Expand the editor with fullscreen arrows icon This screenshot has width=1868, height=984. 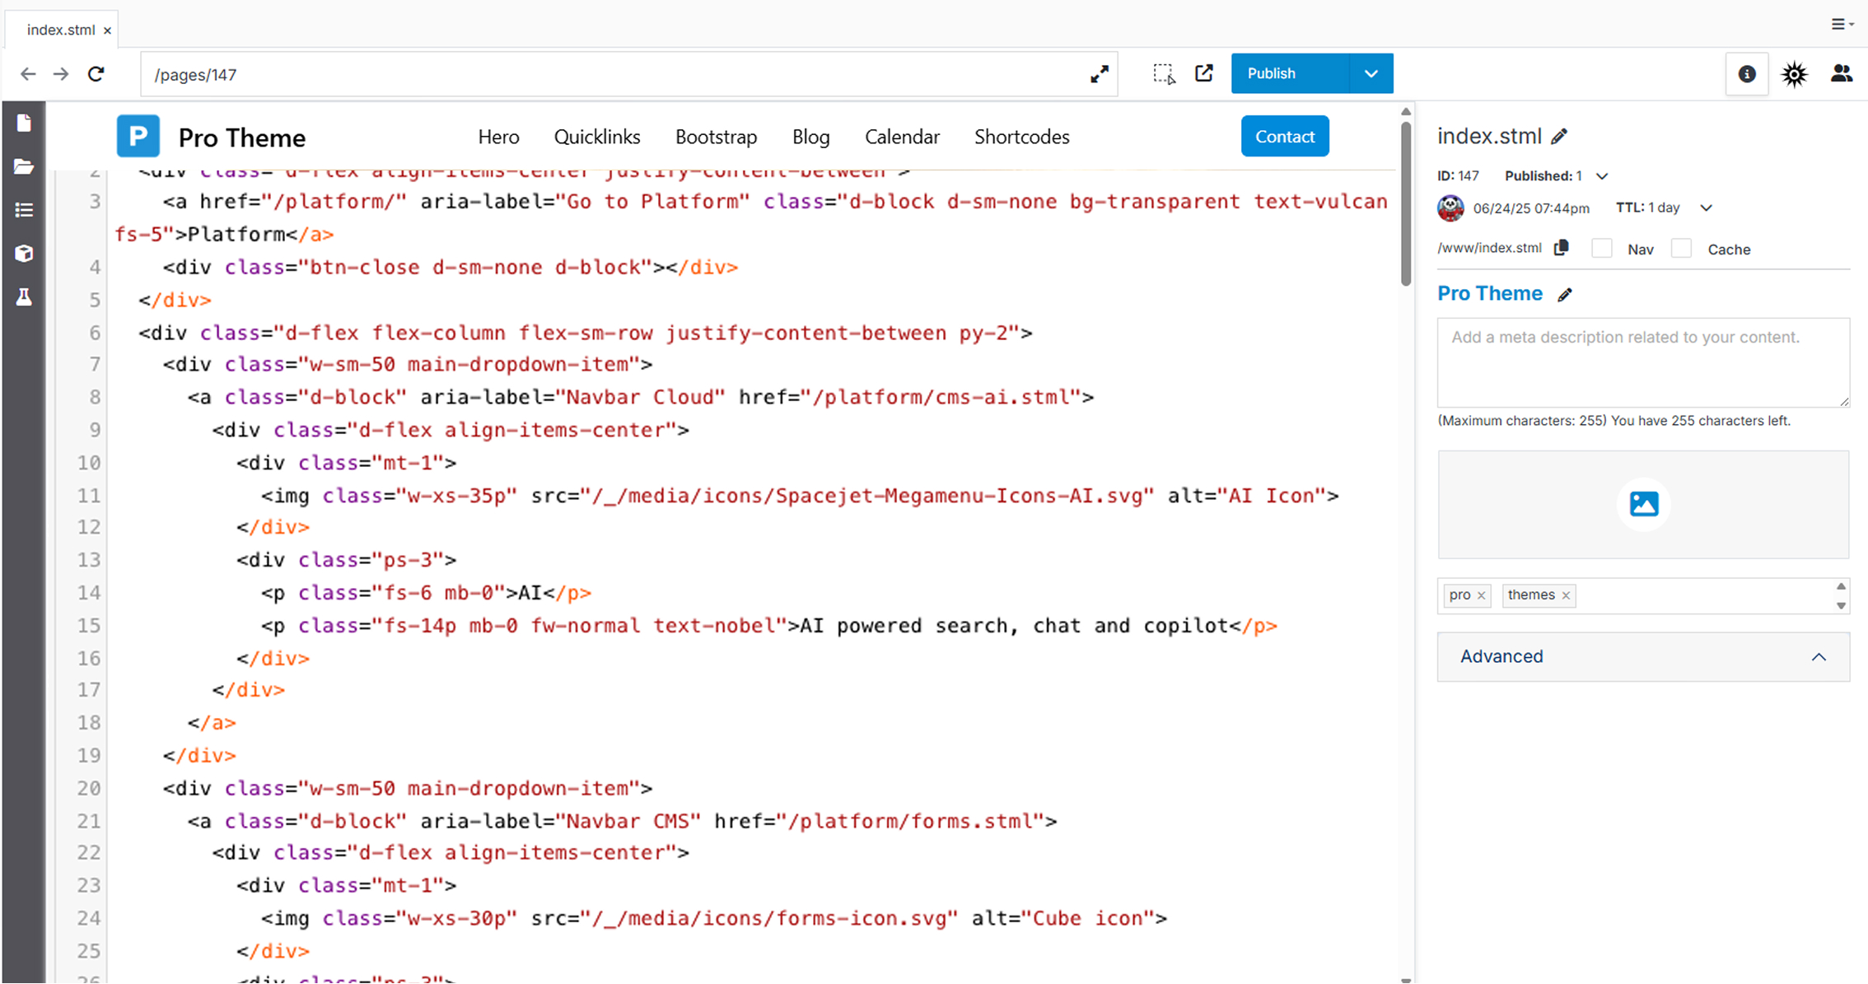pyautogui.click(x=1100, y=74)
